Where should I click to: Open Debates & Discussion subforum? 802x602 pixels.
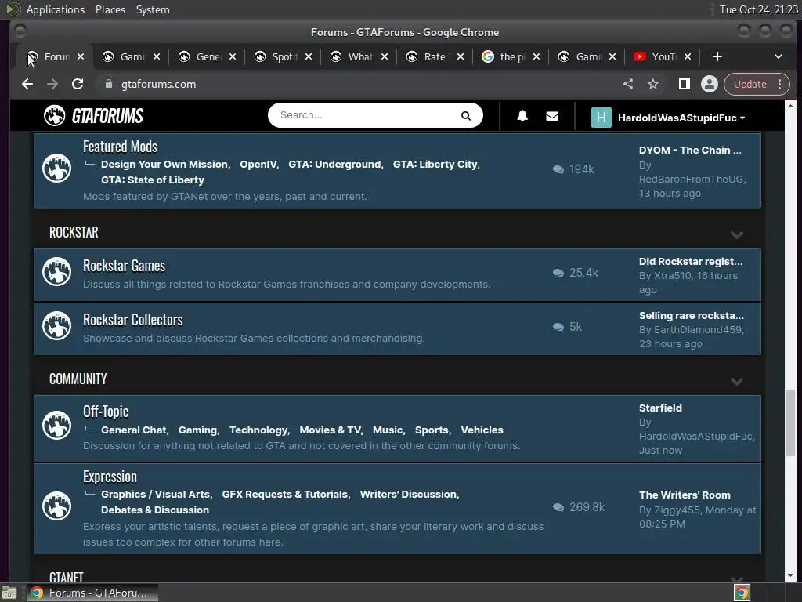click(x=155, y=510)
